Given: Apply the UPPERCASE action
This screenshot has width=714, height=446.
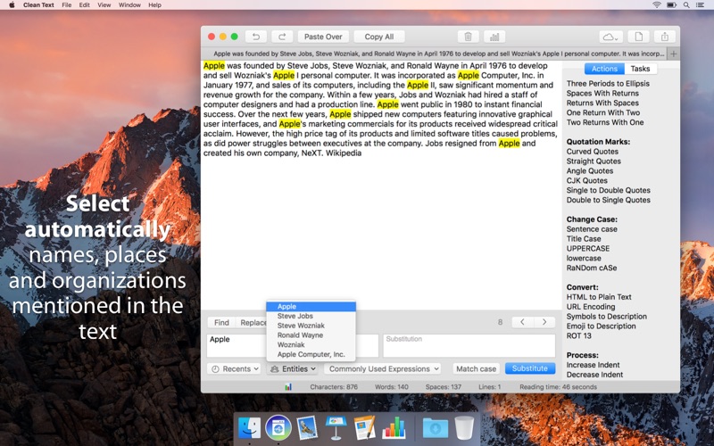Looking at the screenshot, I should [588, 249].
